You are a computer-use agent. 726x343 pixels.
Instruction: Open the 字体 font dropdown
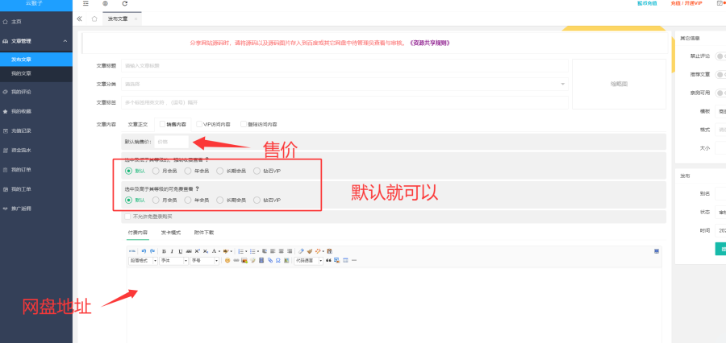pos(173,261)
